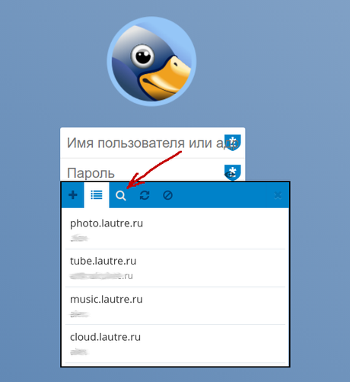Screen dimensions: 350x382
Task: Choose the music.lautre.ru credential
Action: [175, 306]
